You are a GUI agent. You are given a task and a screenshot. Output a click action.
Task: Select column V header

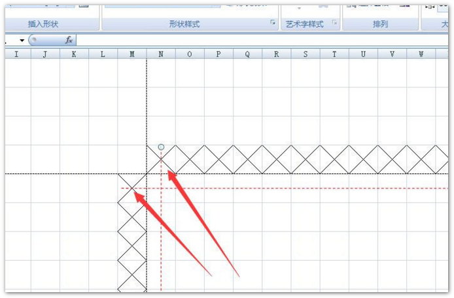393,54
